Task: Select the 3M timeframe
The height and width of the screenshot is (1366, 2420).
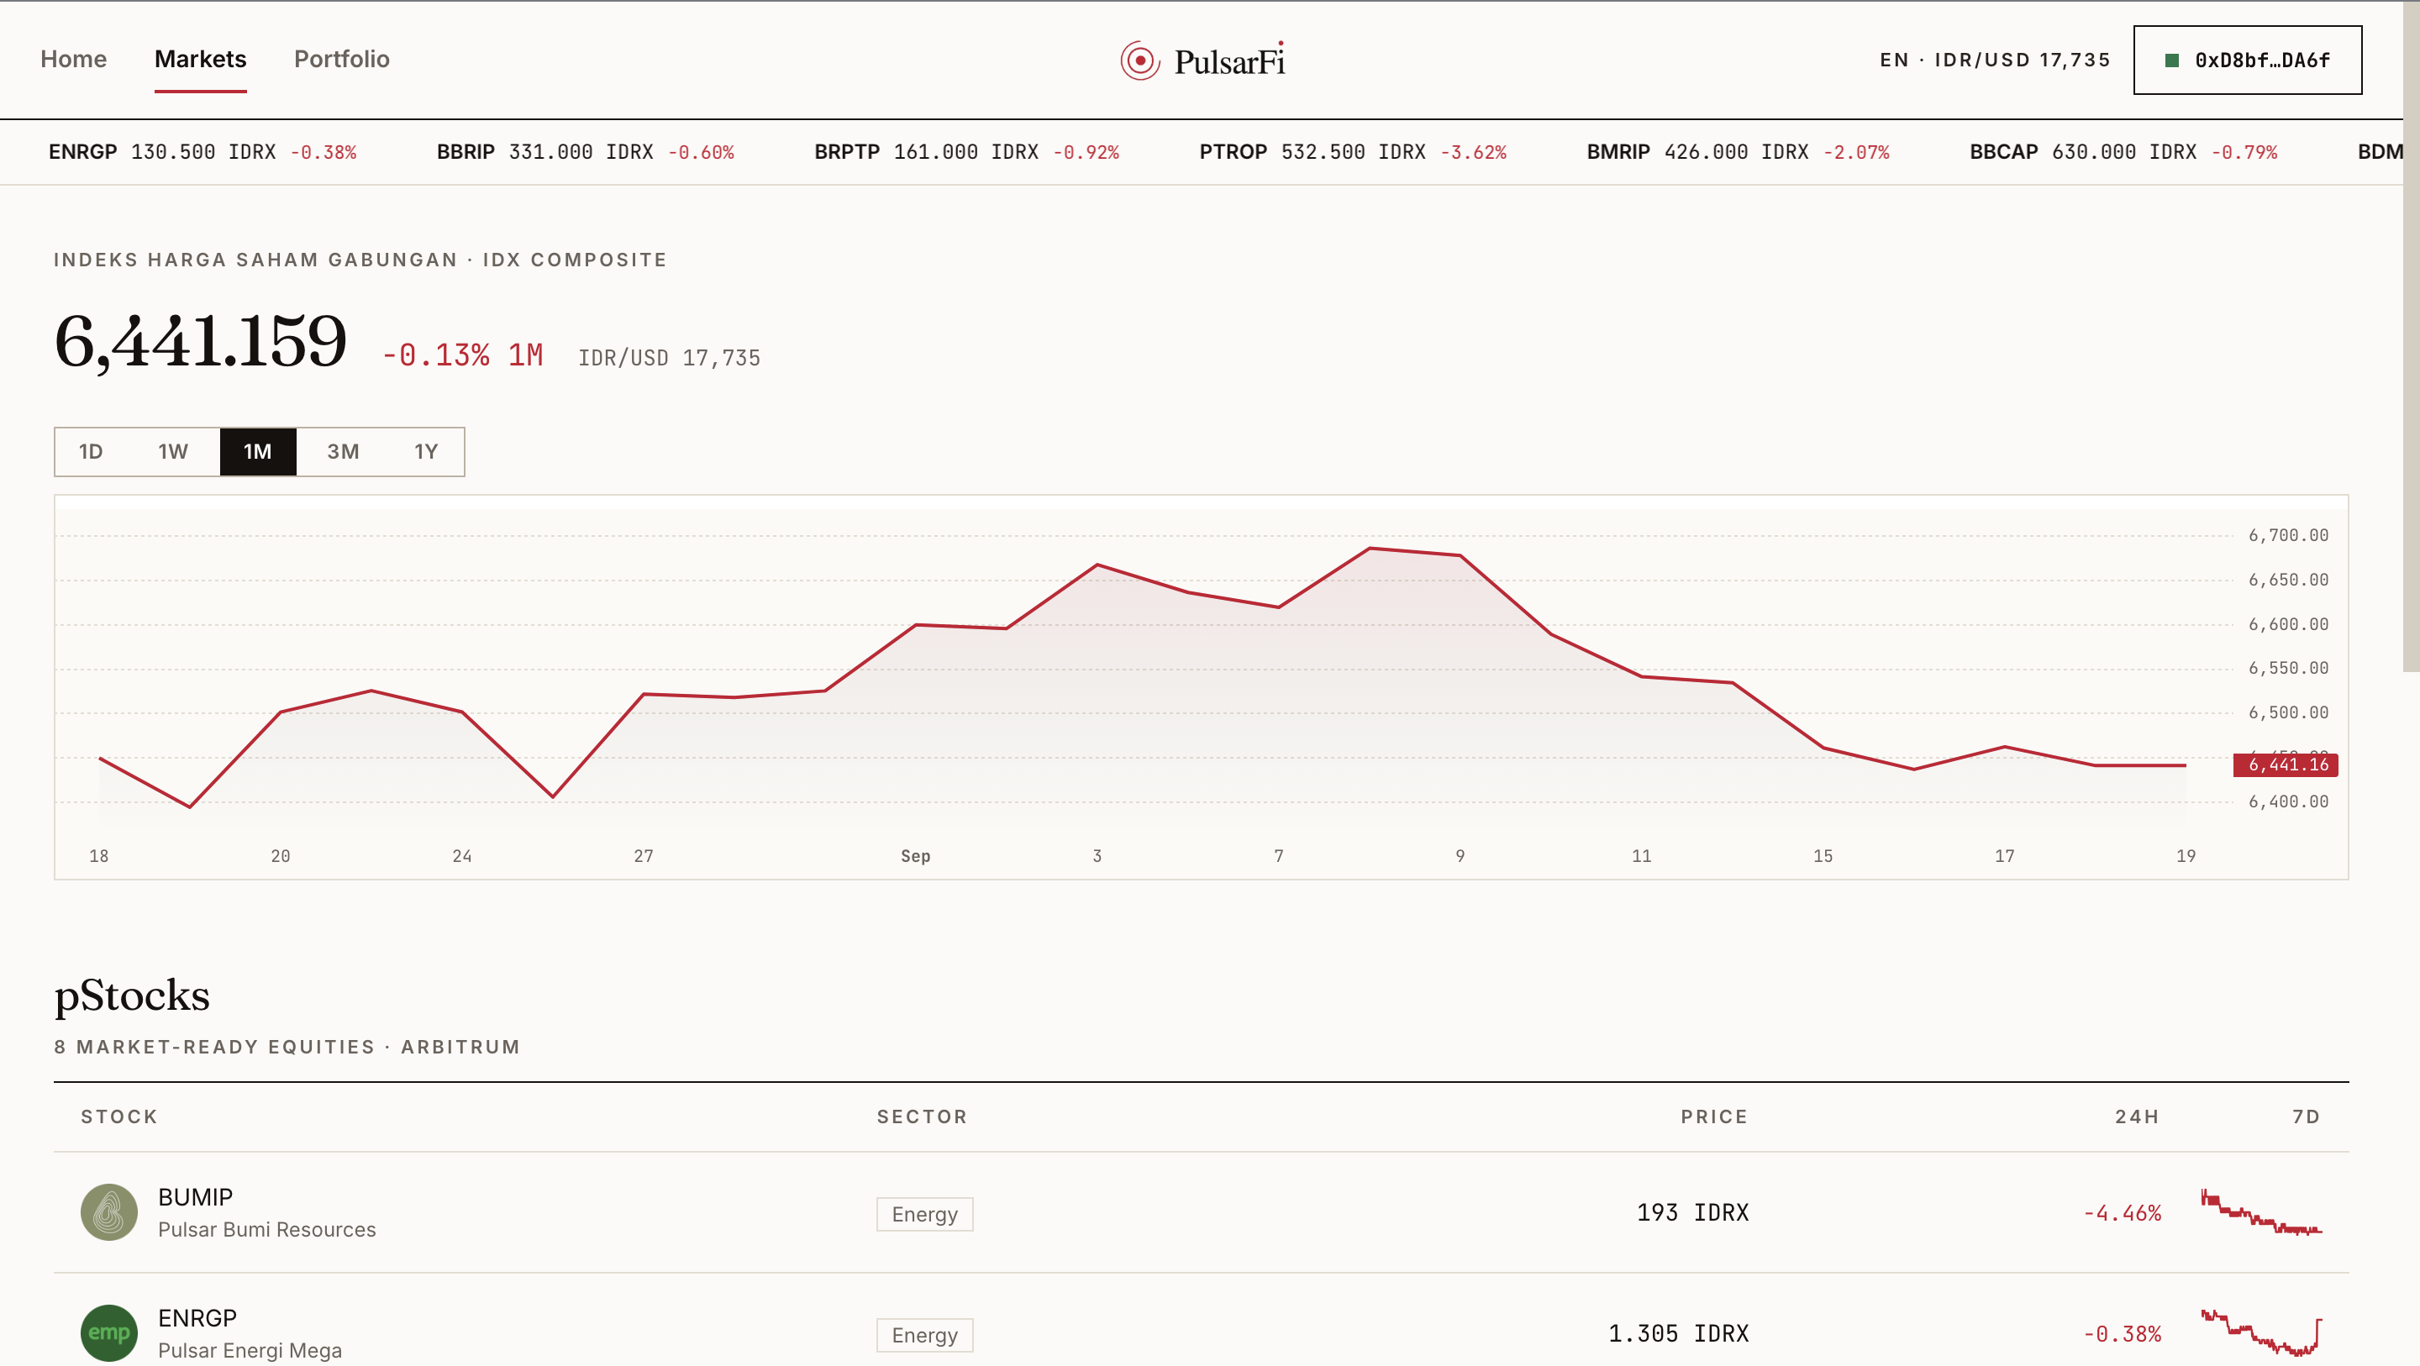Action: point(343,452)
